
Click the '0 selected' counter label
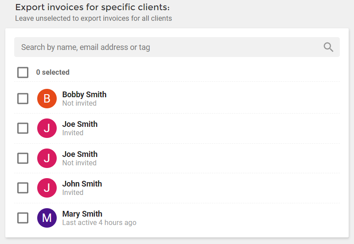[53, 72]
